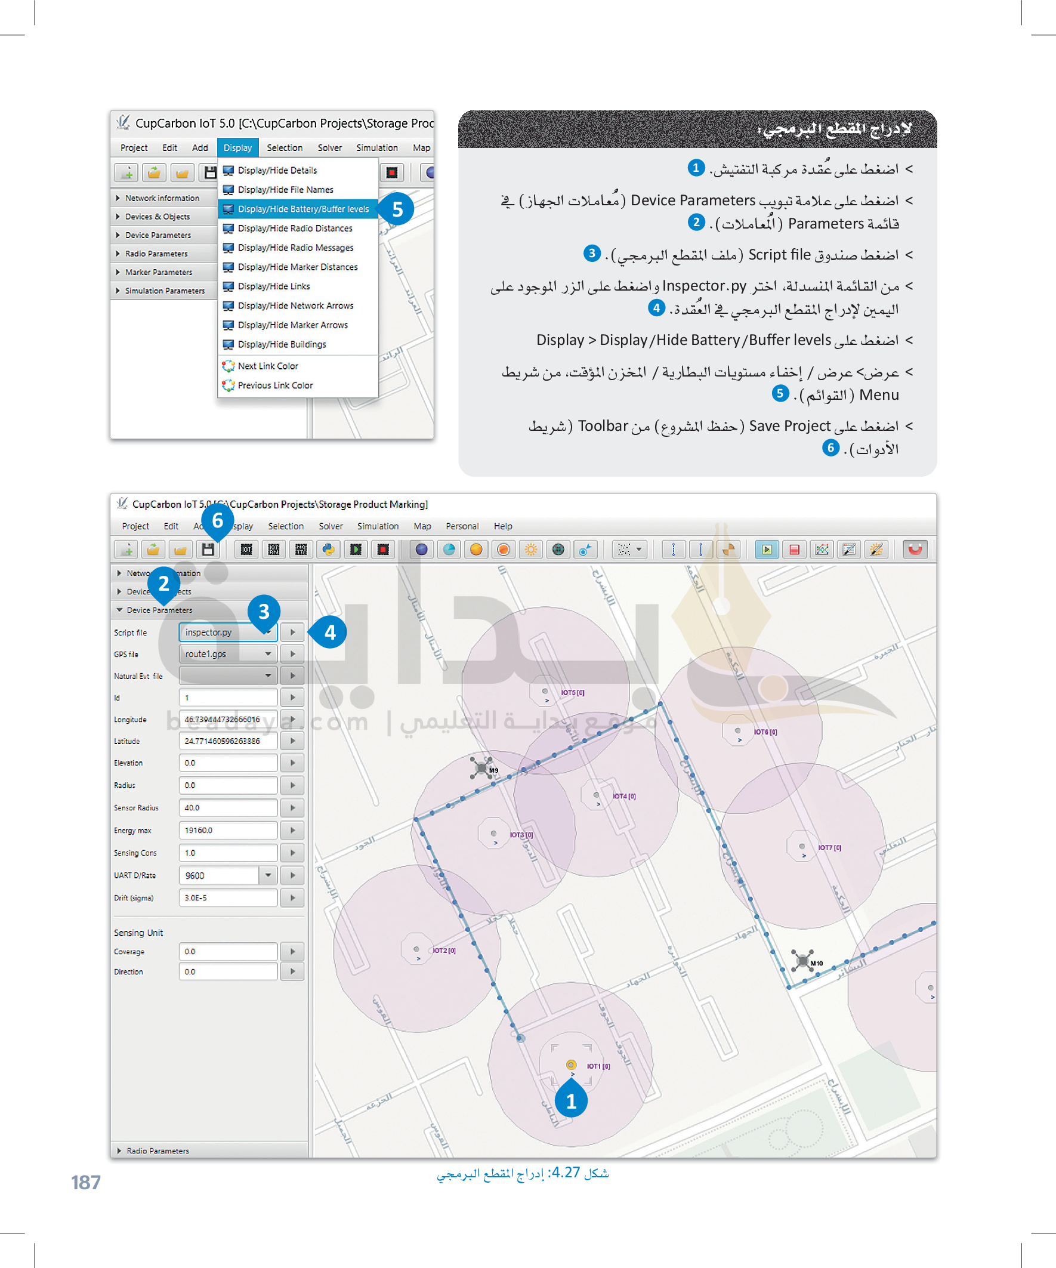
Task: Open the GPS file dropdown showing route1.gps
Action: pyautogui.click(x=267, y=654)
